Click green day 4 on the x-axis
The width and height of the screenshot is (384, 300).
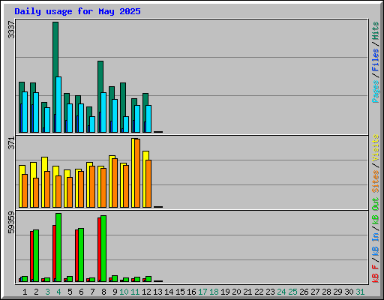[x=58, y=292]
